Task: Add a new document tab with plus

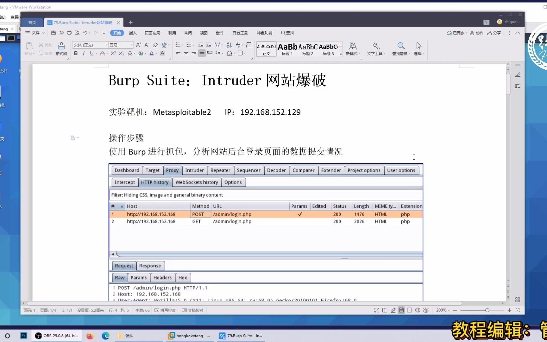Action: [130, 22]
